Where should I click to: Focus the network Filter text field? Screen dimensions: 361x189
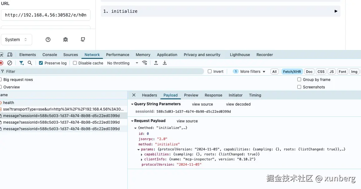click(x=102, y=71)
